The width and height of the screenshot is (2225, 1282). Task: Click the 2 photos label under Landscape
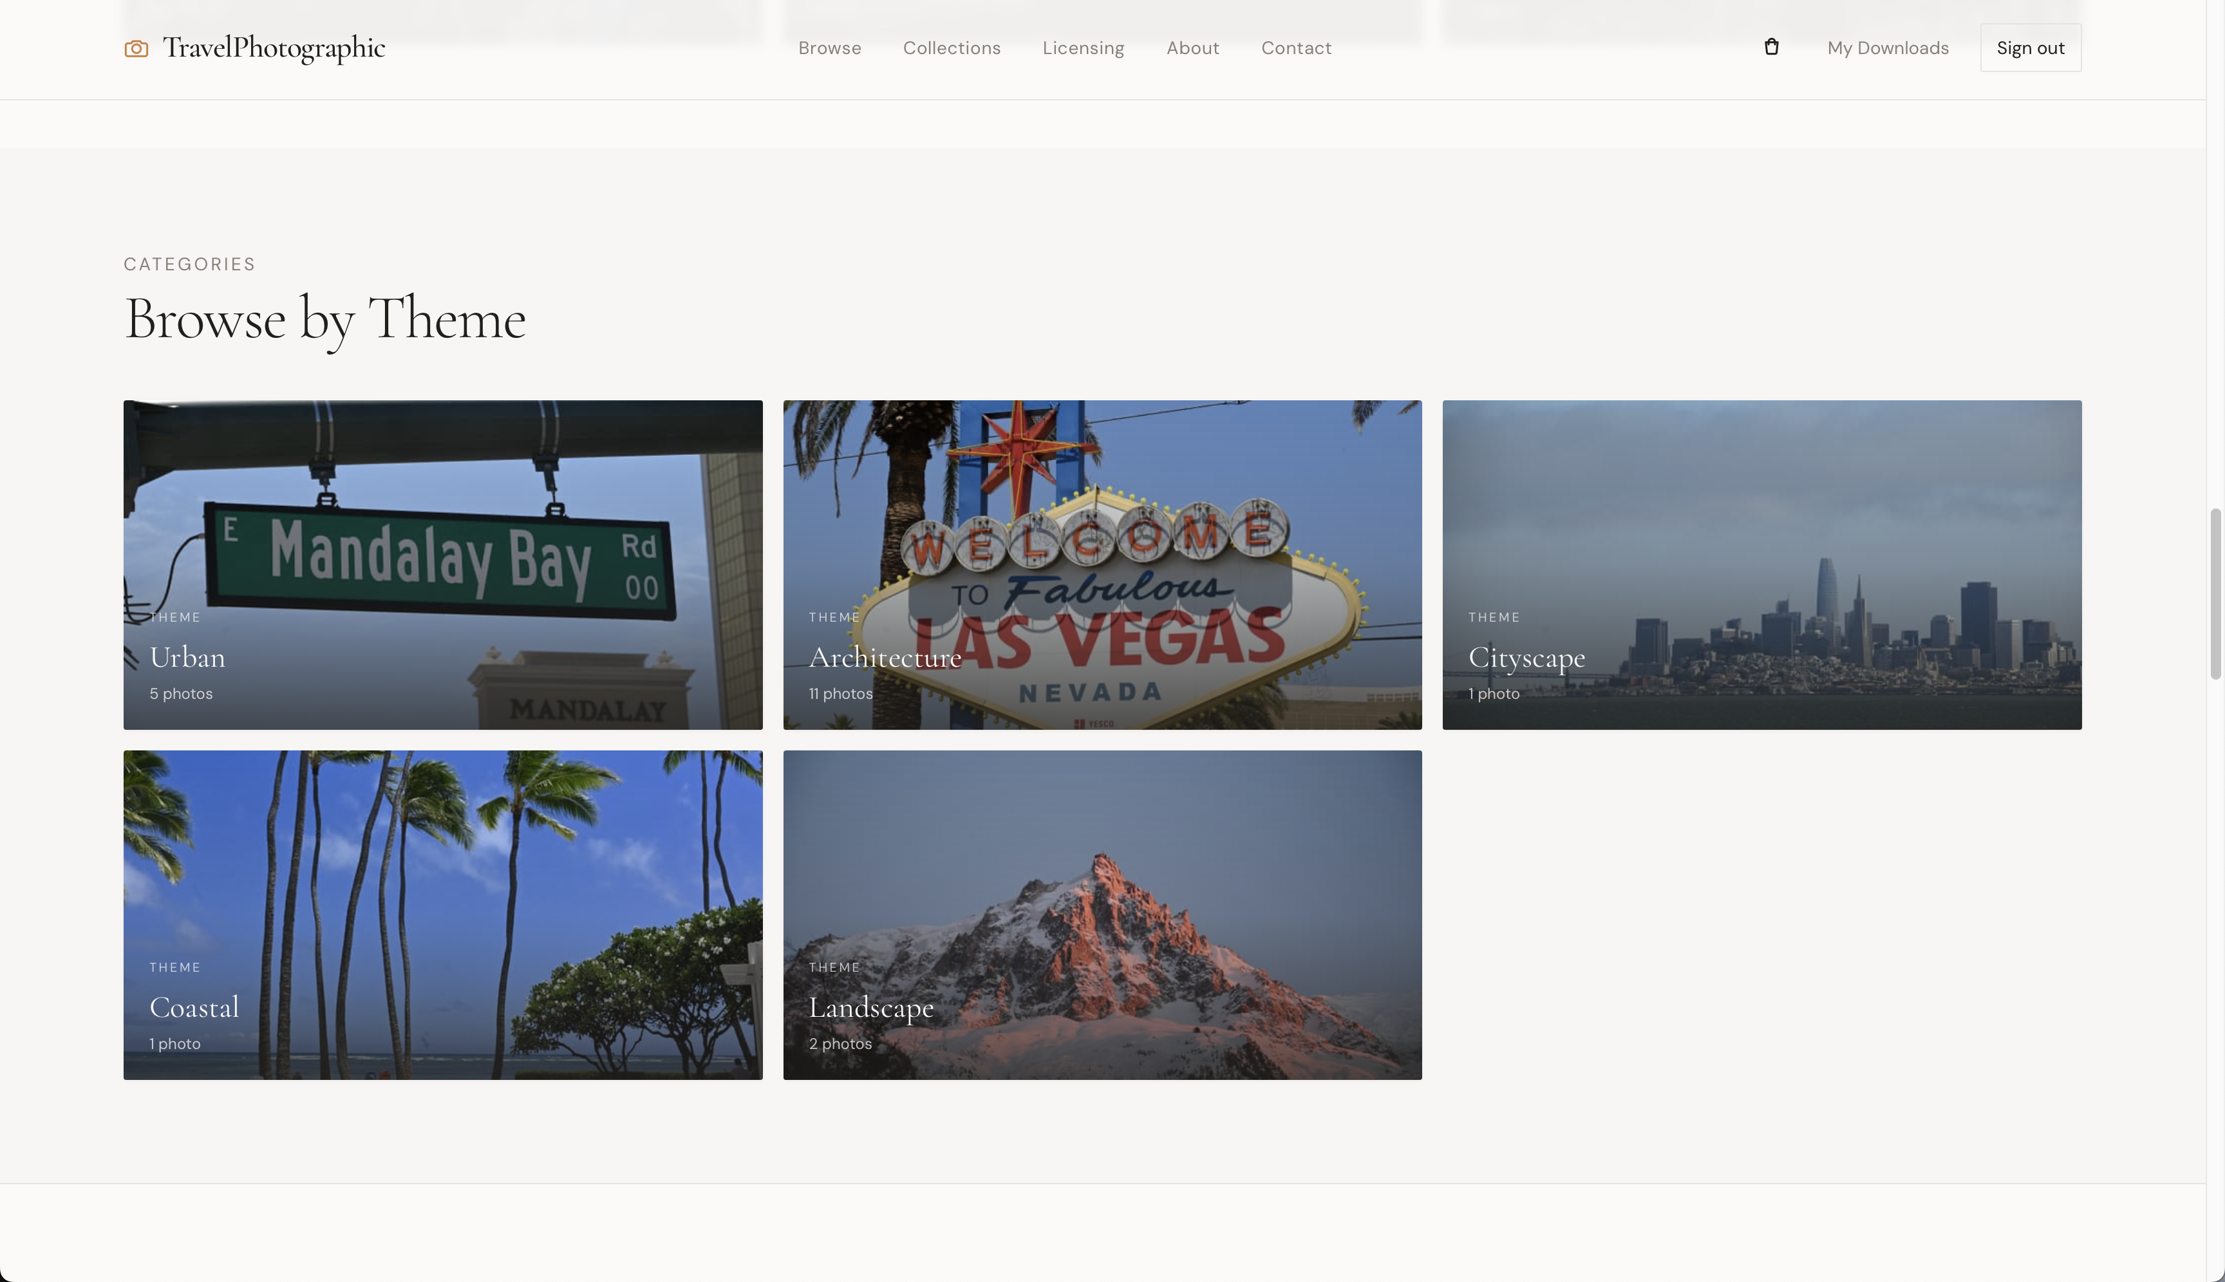click(840, 1043)
